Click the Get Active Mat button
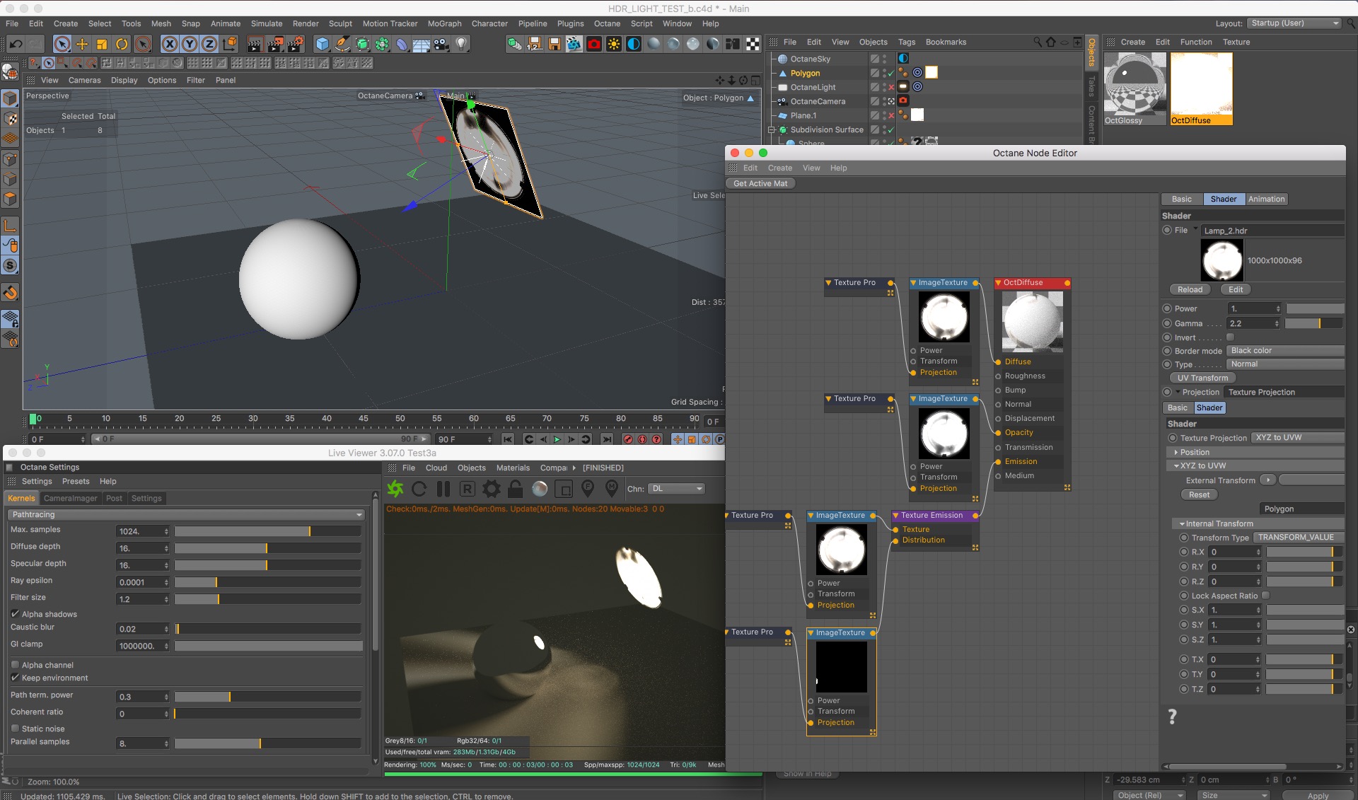This screenshot has width=1358, height=800. [760, 183]
